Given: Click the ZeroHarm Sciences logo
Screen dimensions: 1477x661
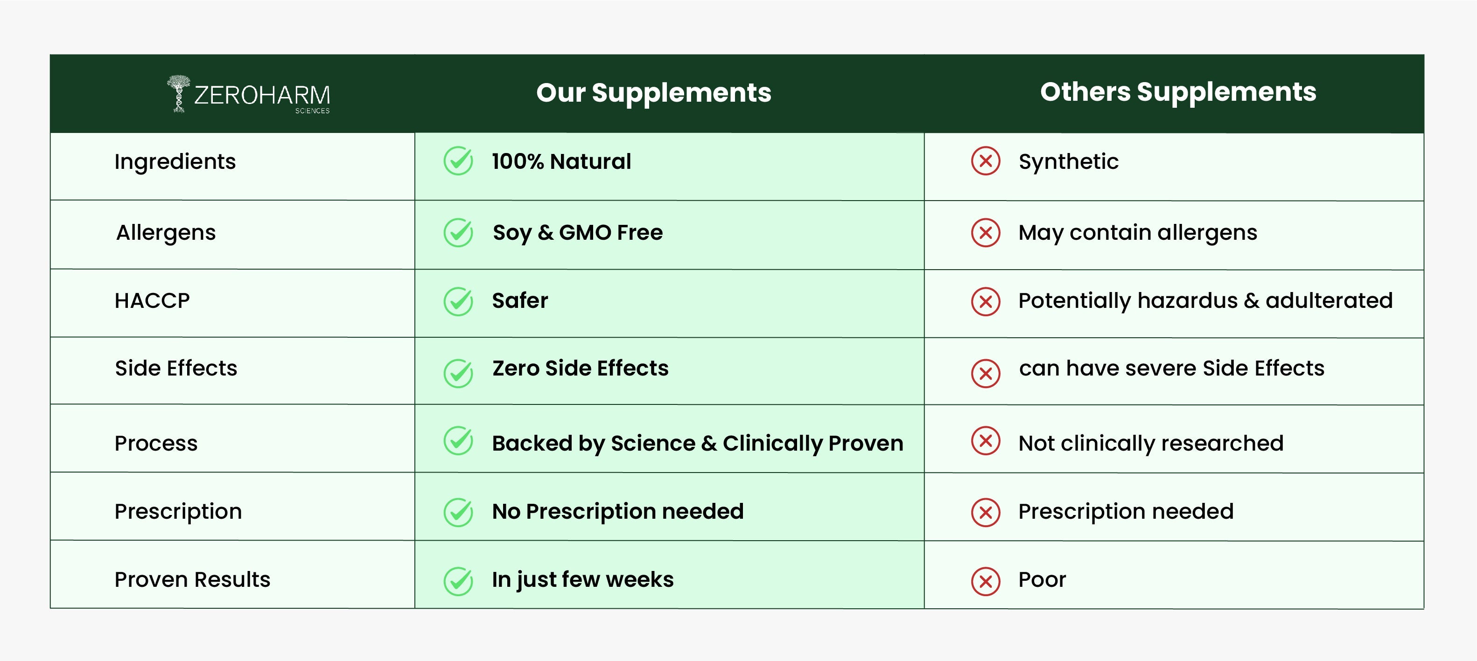Looking at the screenshot, I should 248,95.
